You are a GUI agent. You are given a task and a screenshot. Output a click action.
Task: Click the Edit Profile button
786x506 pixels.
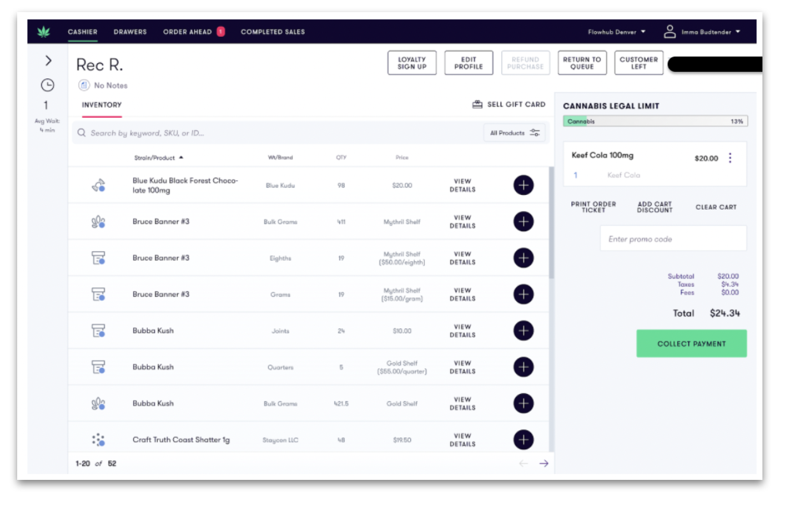[469, 62]
